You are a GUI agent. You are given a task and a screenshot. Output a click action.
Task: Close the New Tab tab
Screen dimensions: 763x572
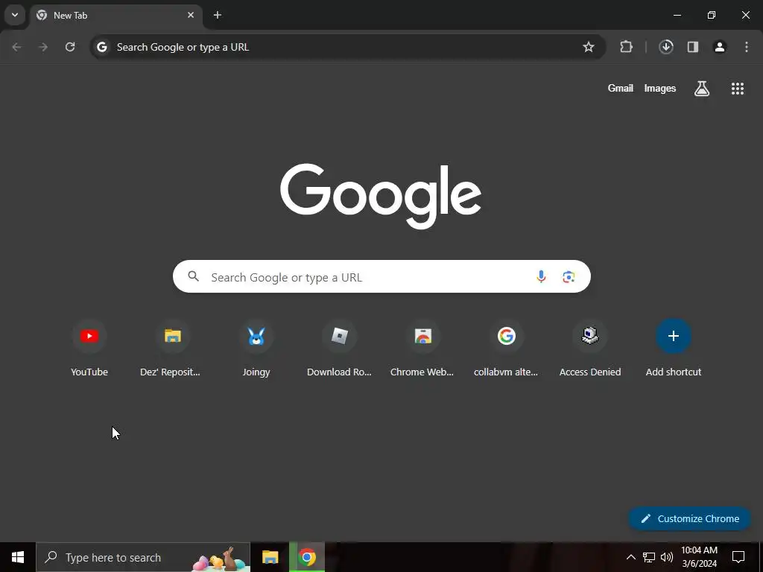pyautogui.click(x=191, y=15)
